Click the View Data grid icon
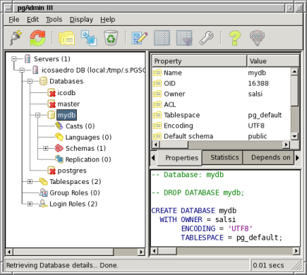This screenshot has width=307, height=275. (x=162, y=38)
